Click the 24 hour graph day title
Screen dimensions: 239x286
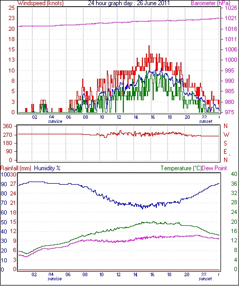129,3
